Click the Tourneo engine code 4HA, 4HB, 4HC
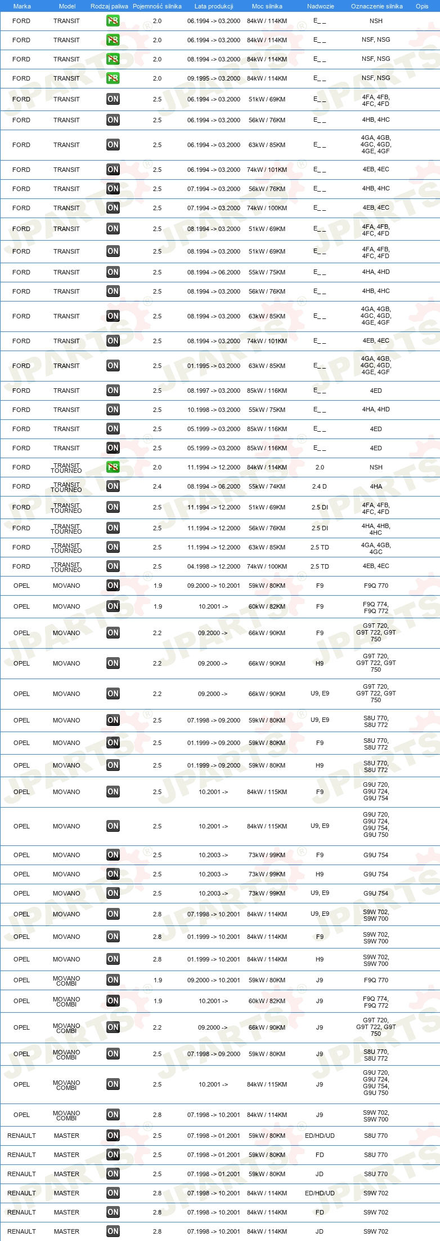The height and width of the screenshot is (1241, 440). (376, 529)
